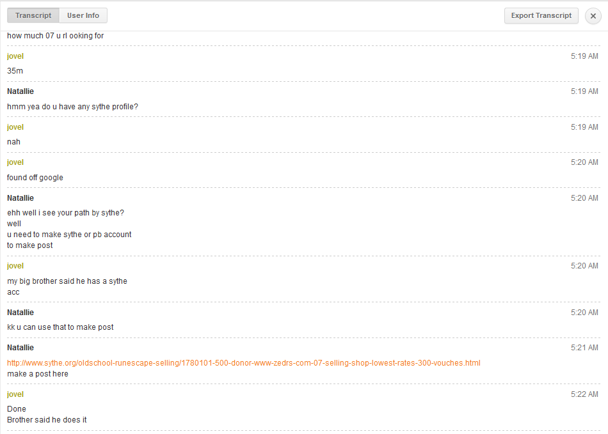
Task: Click the "found off google" message
Action: point(35,178)
